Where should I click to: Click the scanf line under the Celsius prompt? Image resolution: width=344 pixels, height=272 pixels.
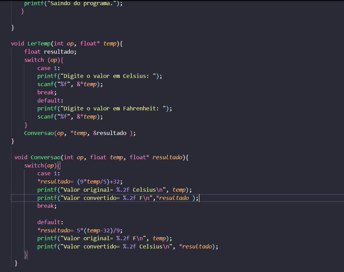tap(70, 84)
